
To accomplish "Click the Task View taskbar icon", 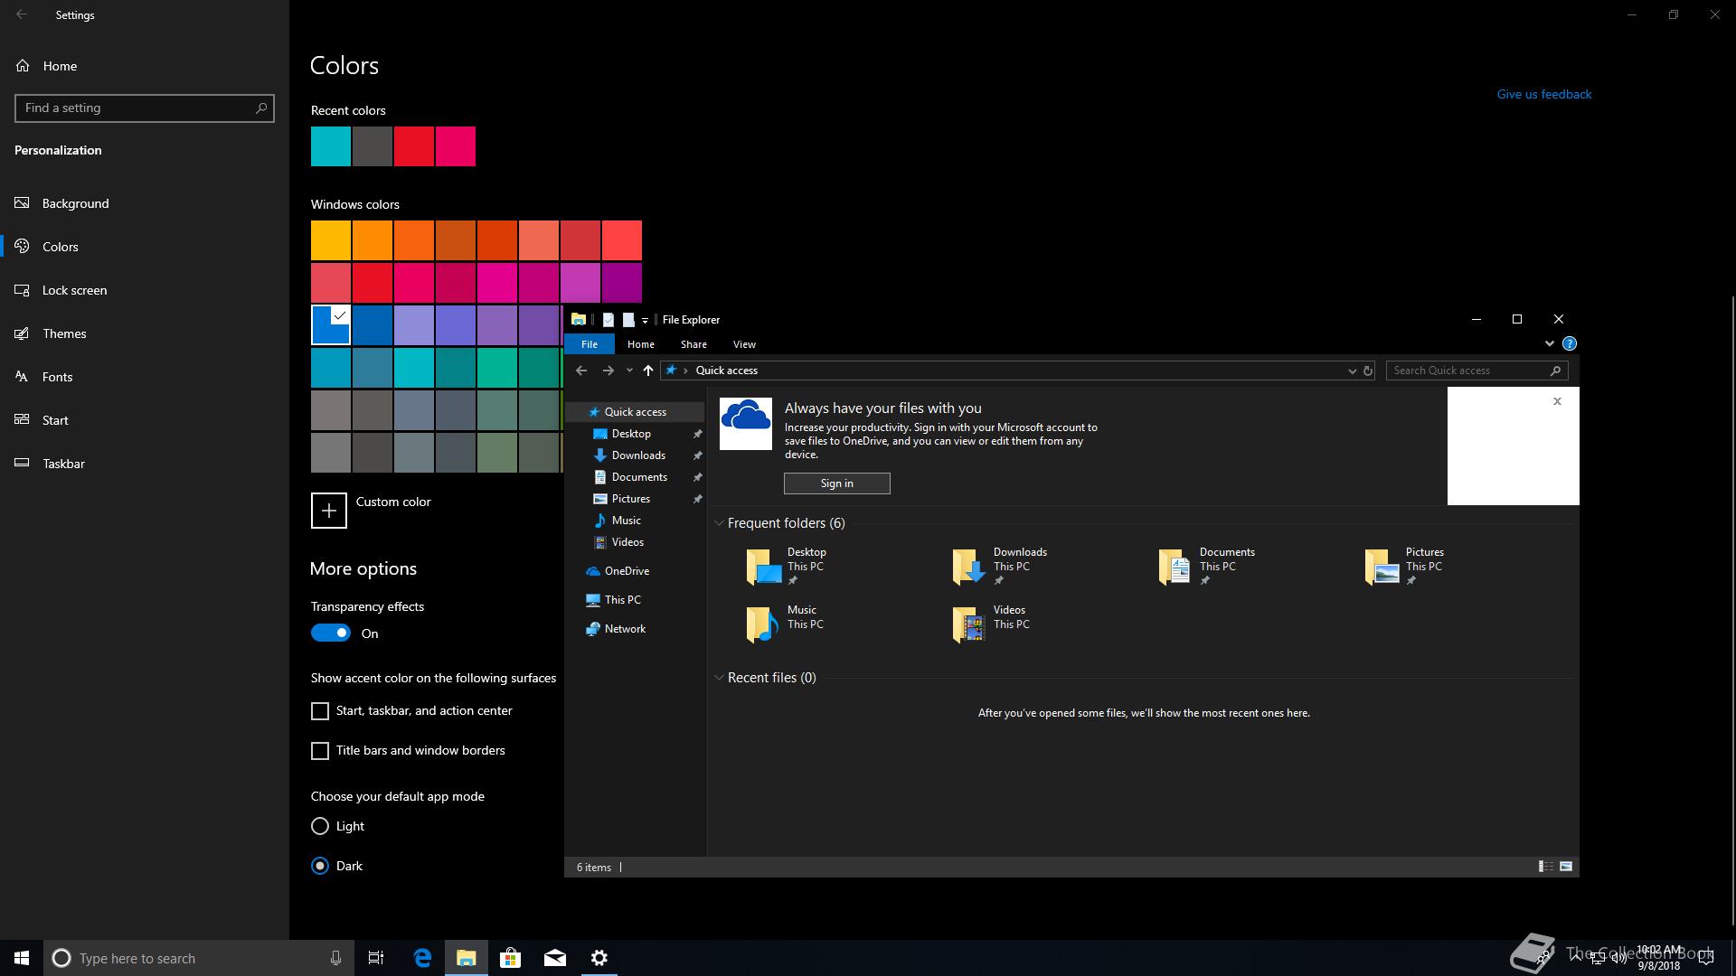I will 376,958.
